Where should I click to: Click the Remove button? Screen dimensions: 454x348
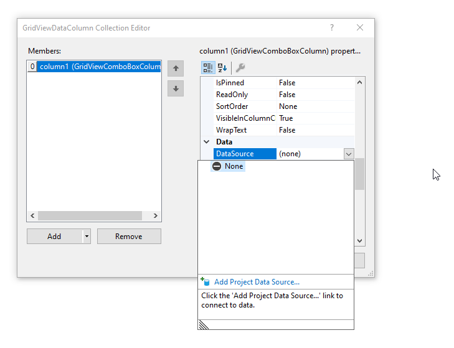point(129,237)
